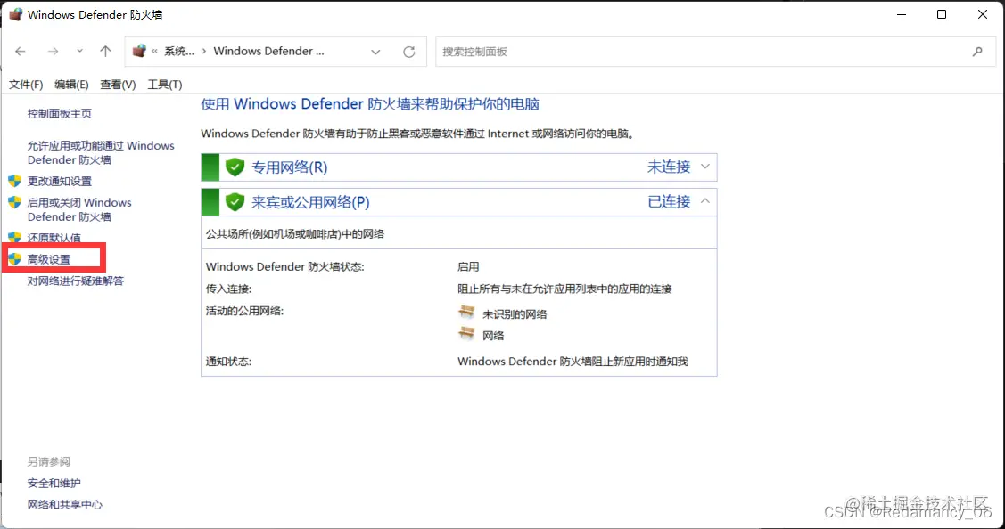The image size is (1005, 529).
Task: Click the breadcrumb double-chevron overflow
Action: point(154,52)
